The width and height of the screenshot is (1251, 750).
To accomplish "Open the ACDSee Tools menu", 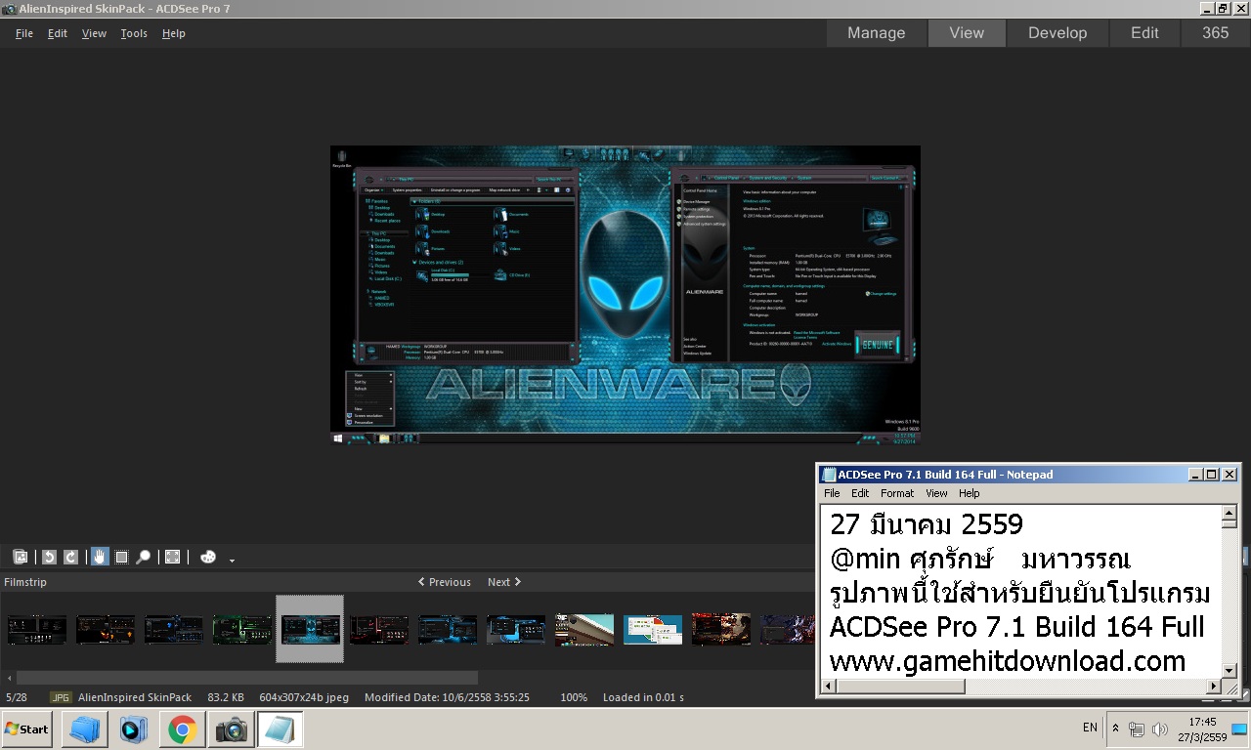I will [x=134, y=33].
